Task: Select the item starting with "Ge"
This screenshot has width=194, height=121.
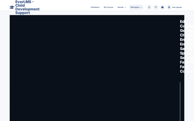Action: coord(187,31)
